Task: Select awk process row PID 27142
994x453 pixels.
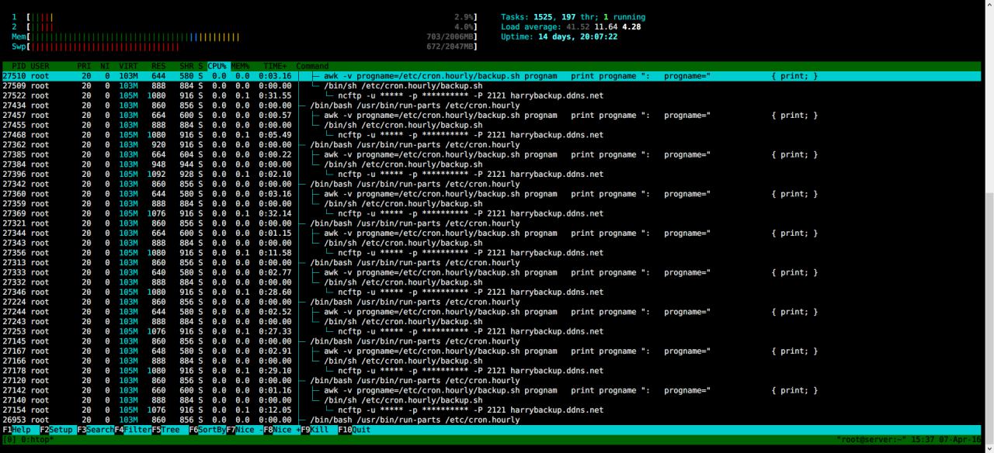Action: coord(491,390)
